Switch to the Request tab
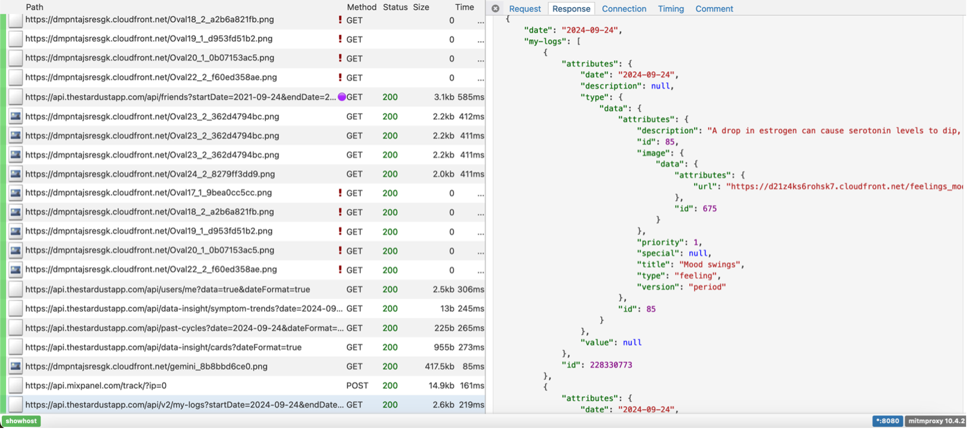The height and width of the screenshot is (431, 969). pyautogui.click(x=525, y=8)
